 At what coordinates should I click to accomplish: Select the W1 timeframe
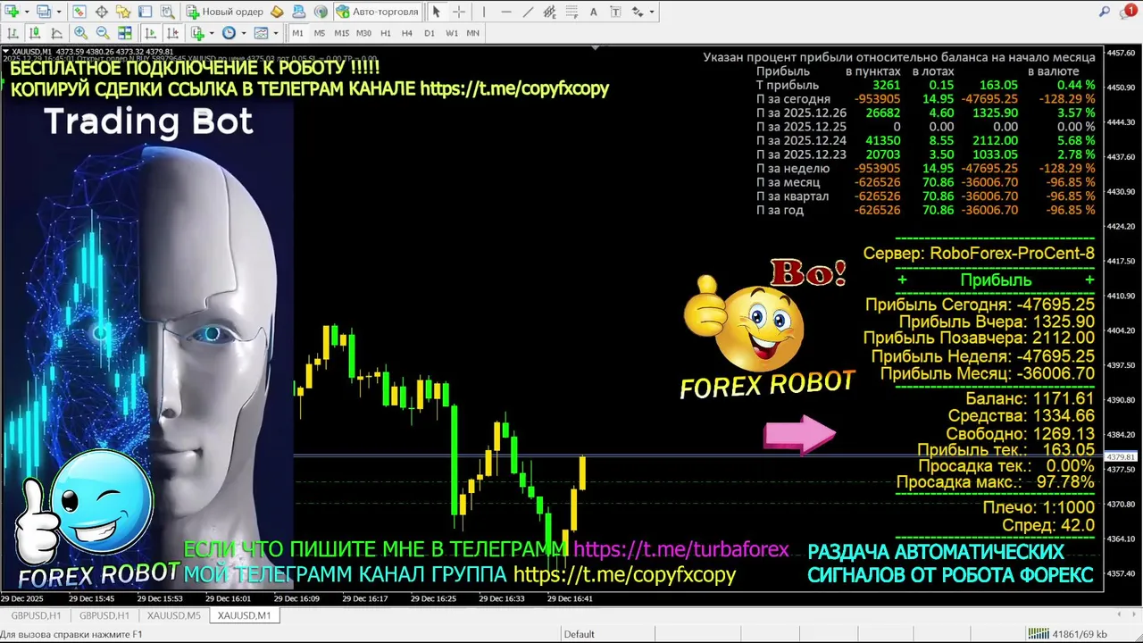452,33
